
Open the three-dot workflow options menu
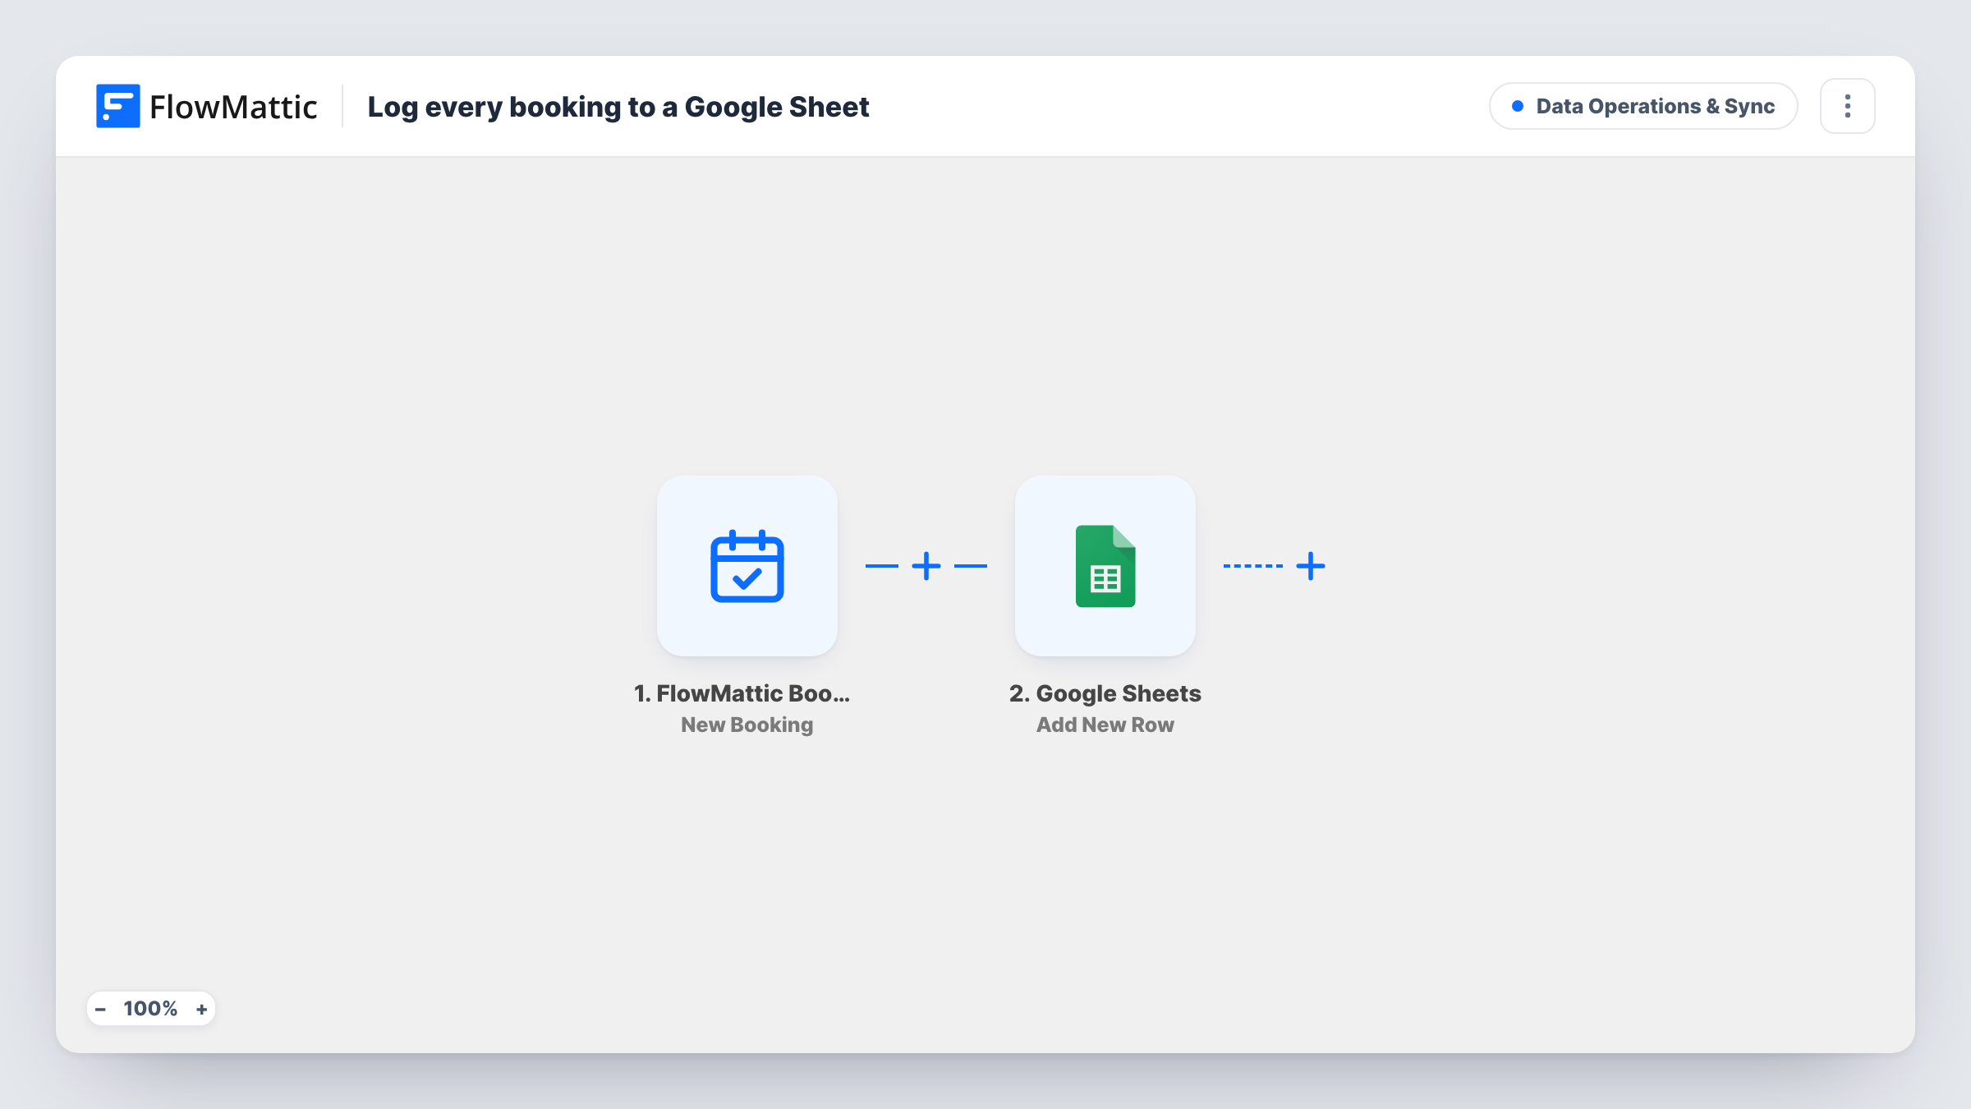(1848, 106)
